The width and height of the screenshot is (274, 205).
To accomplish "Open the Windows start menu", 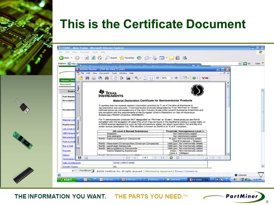I will pos(67,180).
